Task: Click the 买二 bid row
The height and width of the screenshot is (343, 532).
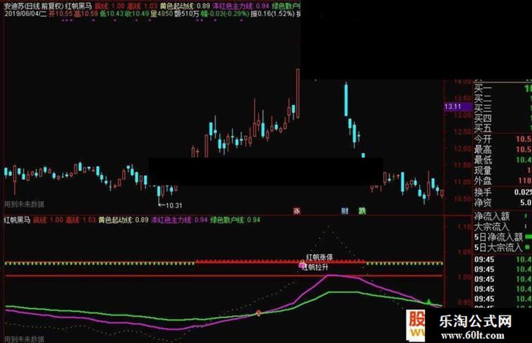Action: click(x=503, y=99)
